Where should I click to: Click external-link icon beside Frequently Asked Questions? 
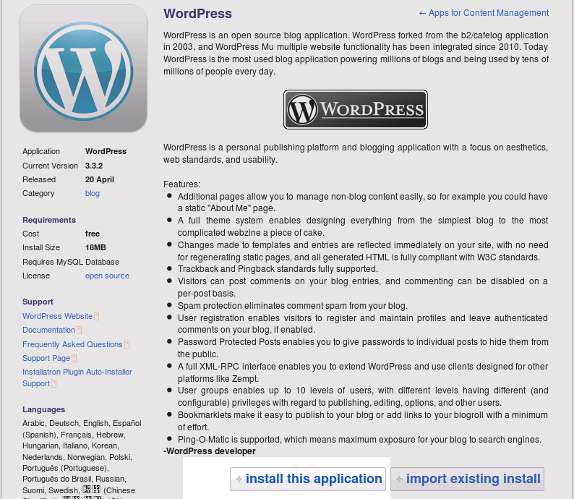pyautogui.click(x=127, y=345)
